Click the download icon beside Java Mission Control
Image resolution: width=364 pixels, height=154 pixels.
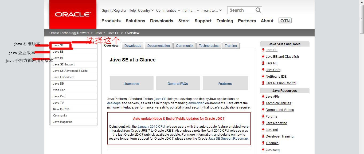(x=263, y=83)
